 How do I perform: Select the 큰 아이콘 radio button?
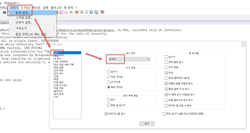(109, 82)
